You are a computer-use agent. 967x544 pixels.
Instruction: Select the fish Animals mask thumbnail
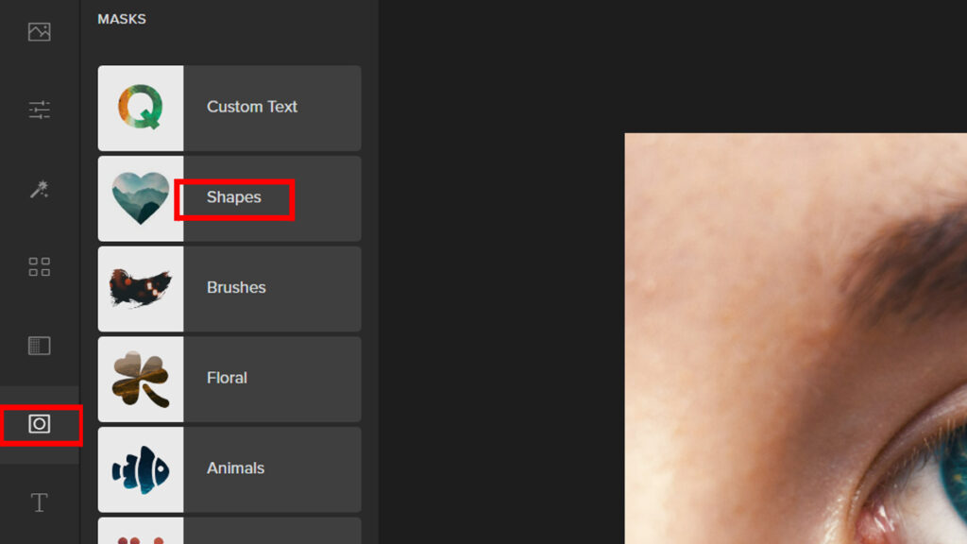point(141,468)
